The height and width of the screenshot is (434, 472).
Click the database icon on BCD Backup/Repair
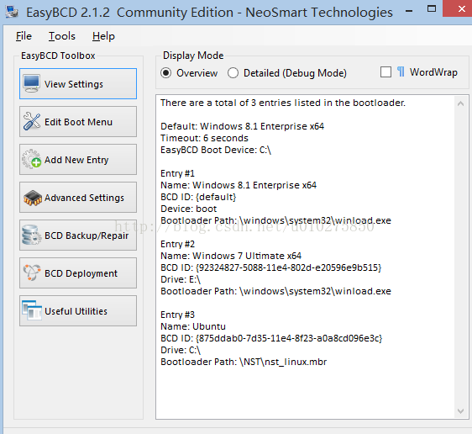point(32,235)
